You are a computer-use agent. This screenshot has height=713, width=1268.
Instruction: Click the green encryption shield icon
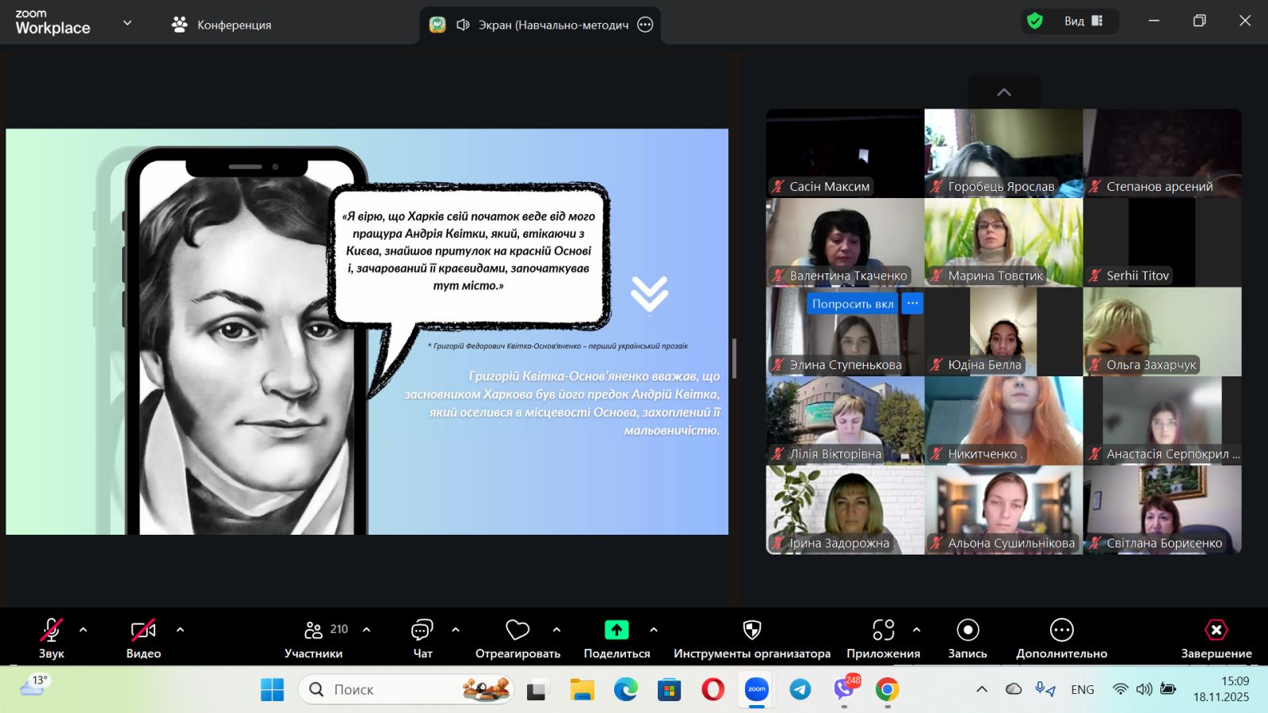[1035, 21]
